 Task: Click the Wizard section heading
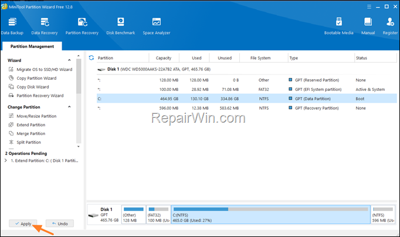(14, 60)
